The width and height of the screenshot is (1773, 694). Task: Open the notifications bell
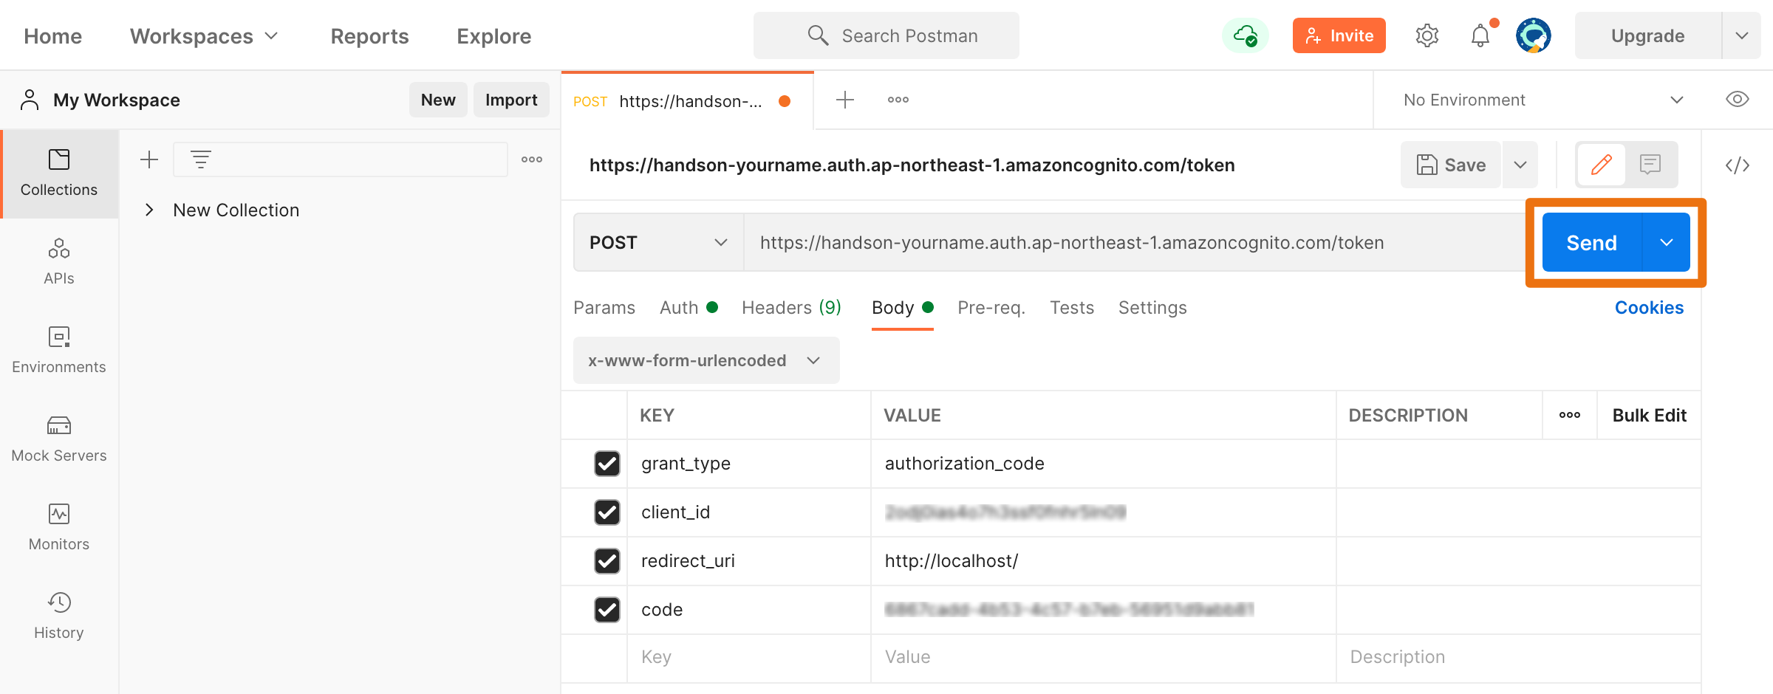click(1480, 35)
